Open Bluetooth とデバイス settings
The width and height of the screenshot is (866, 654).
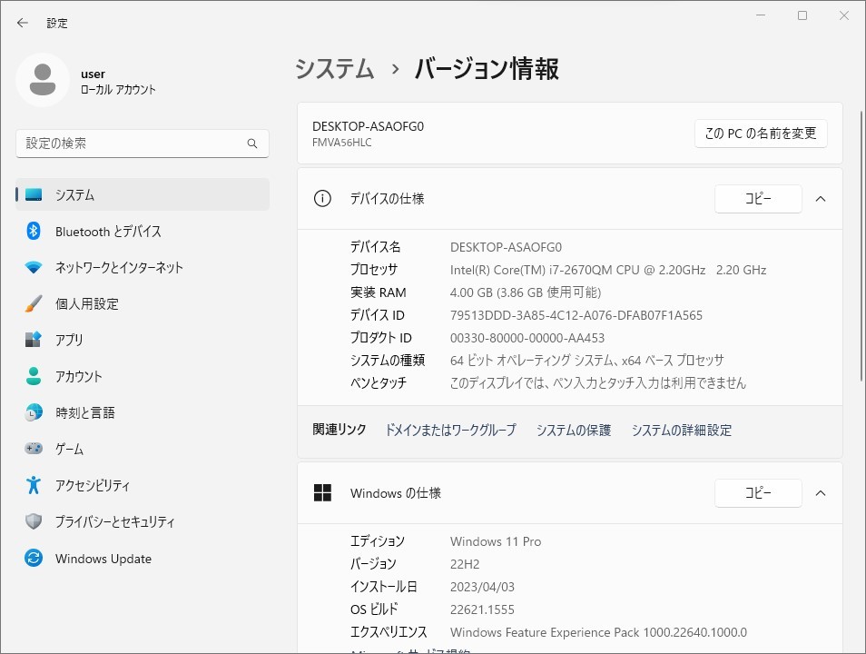point(143,231)
